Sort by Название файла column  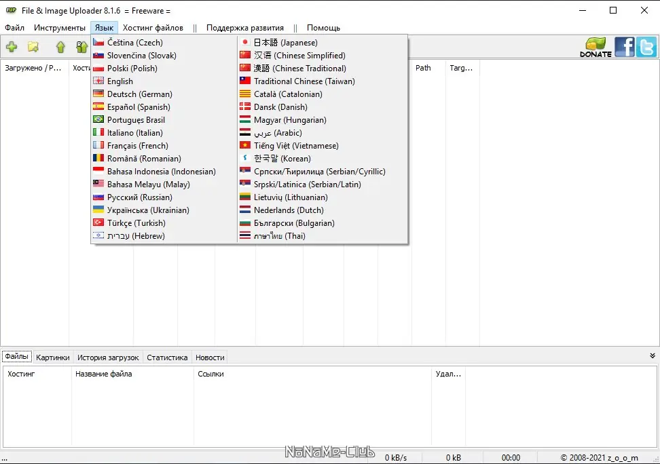132,374
